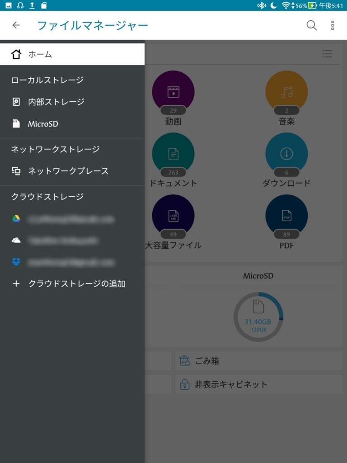Viewport: 347px width, 463px height.
Task: Select the MicroSD storage tab
Action: (x=258, y=276)
